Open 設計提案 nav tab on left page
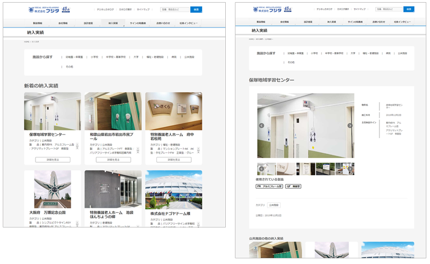This screenshot has width=430, height=264. click(88, 23)
